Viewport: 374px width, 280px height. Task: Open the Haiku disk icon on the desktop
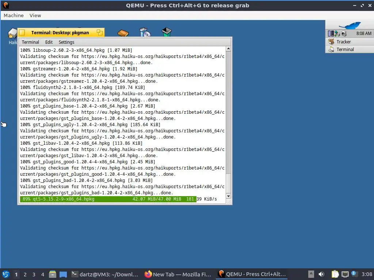(12, 33)
